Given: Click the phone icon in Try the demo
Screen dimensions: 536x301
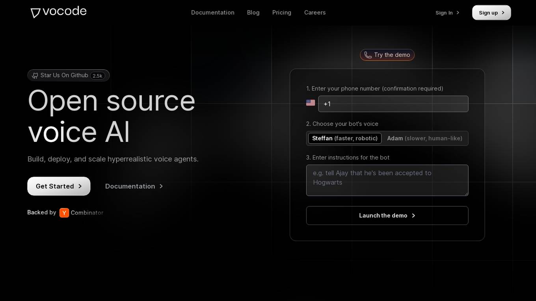Looking at the screenshot, I should pyautogui.click(x=368, y=55).
